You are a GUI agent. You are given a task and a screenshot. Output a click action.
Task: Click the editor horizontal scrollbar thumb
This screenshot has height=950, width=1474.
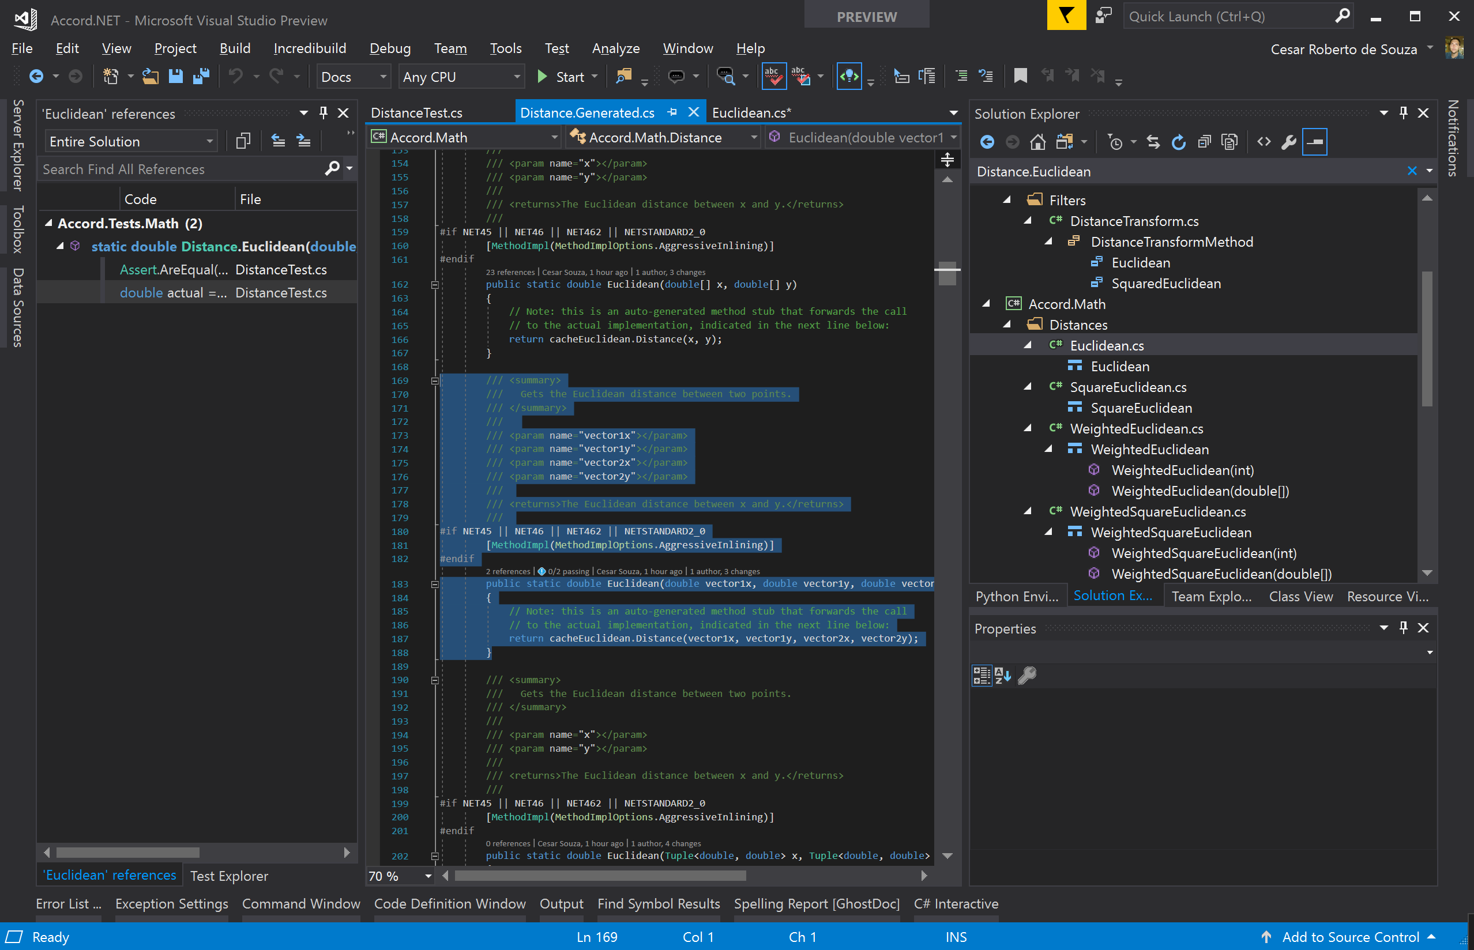click(600, 876)
